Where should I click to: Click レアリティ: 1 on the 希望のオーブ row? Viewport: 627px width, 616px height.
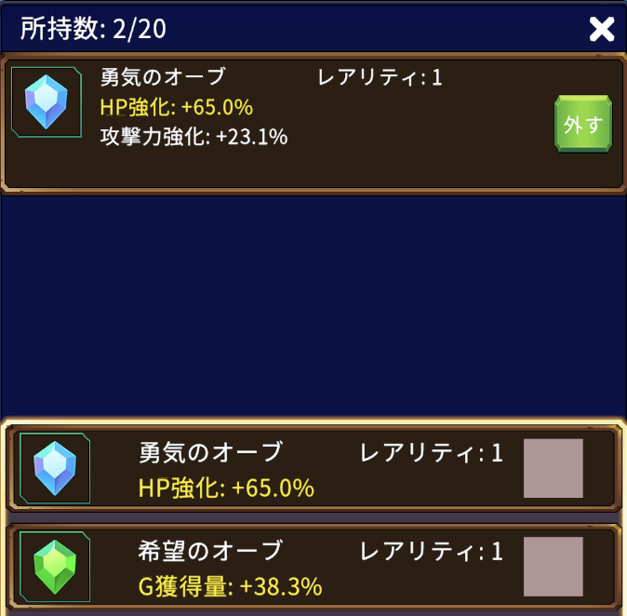432,551
